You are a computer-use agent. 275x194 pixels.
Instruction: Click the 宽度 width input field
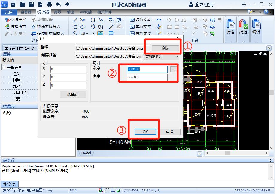147,69
